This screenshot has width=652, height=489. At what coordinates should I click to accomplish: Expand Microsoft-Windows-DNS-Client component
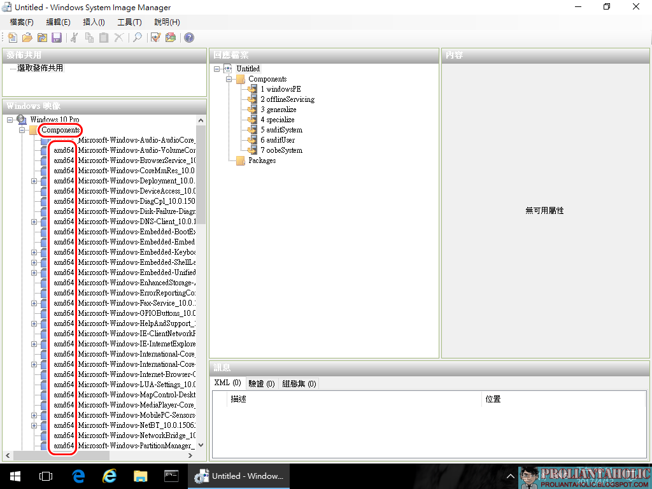pos(34,222)
